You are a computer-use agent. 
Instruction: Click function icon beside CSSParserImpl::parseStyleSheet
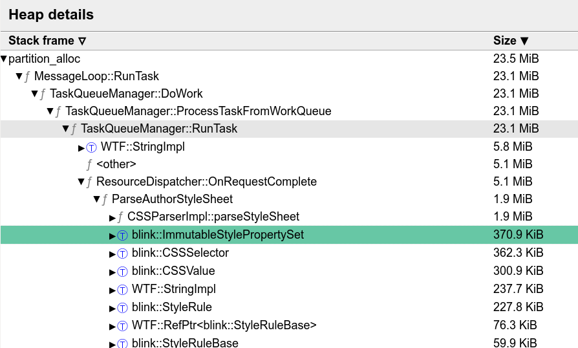click(x=120, y=217)
